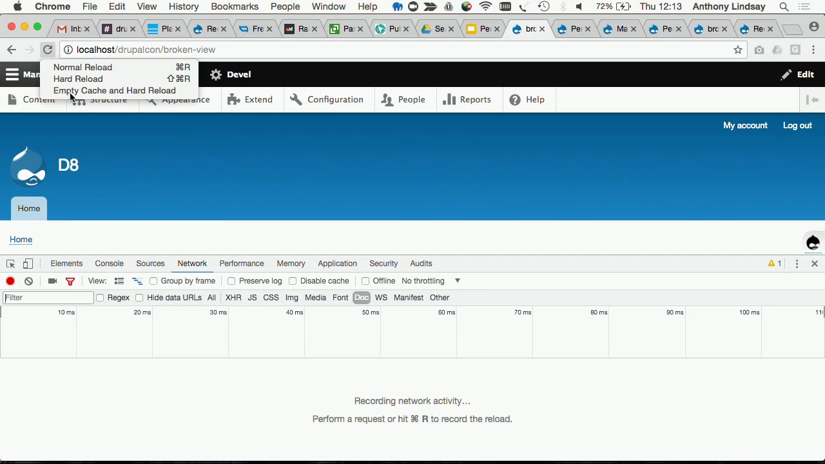Show All request types filter
Screen dimensions: 825x464
pyautogui.click(x=211, y=298)
